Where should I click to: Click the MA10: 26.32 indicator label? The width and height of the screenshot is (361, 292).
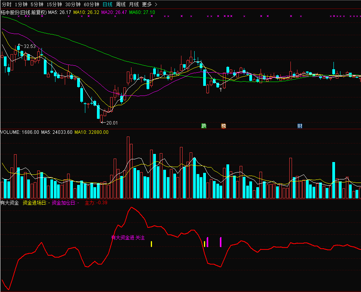point(86,12)
